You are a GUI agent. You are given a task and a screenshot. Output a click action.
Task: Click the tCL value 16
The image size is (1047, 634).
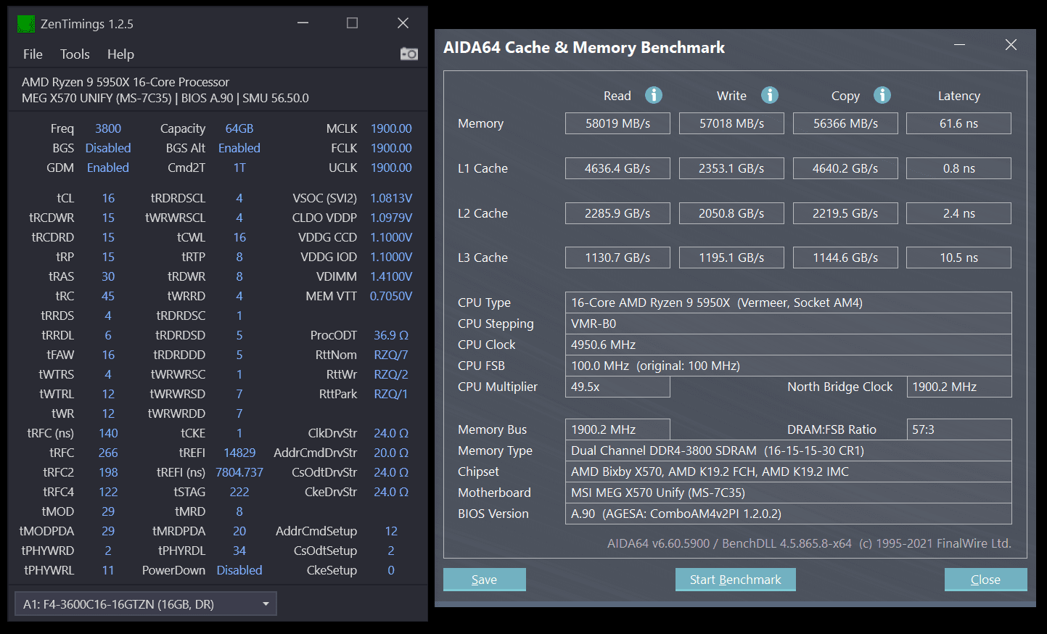pyautogui.click(x=108, y=198)
